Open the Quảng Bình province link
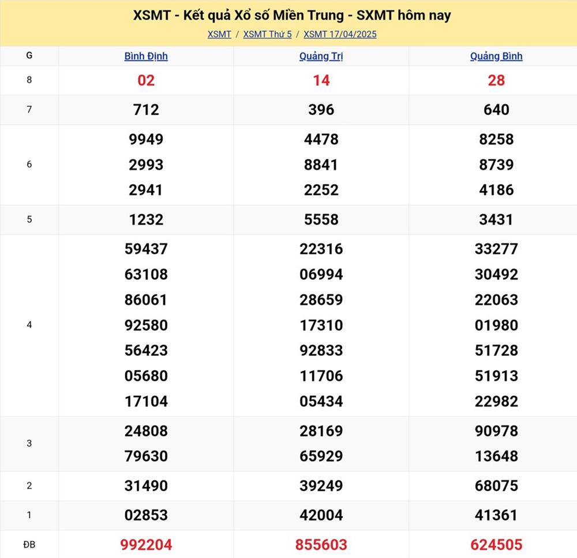 pos(496,56)
